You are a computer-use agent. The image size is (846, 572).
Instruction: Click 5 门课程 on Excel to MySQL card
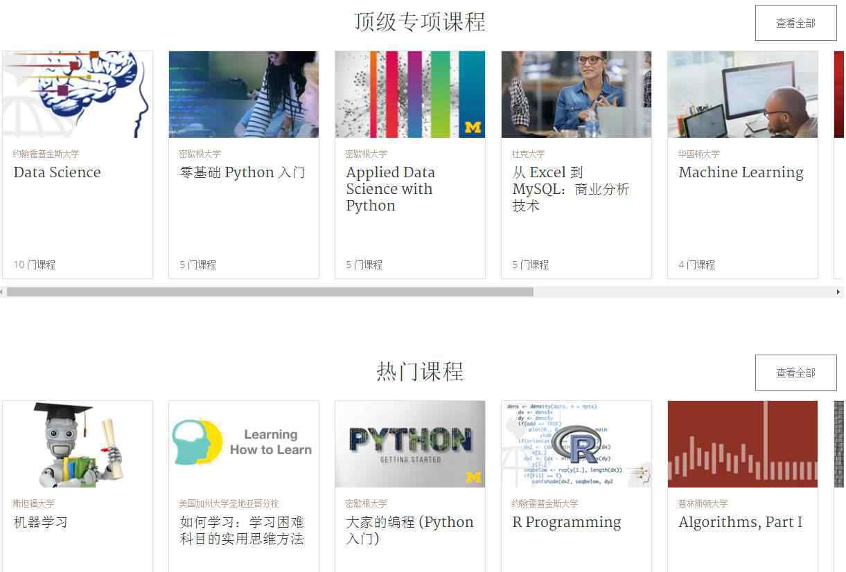(531, 265)
